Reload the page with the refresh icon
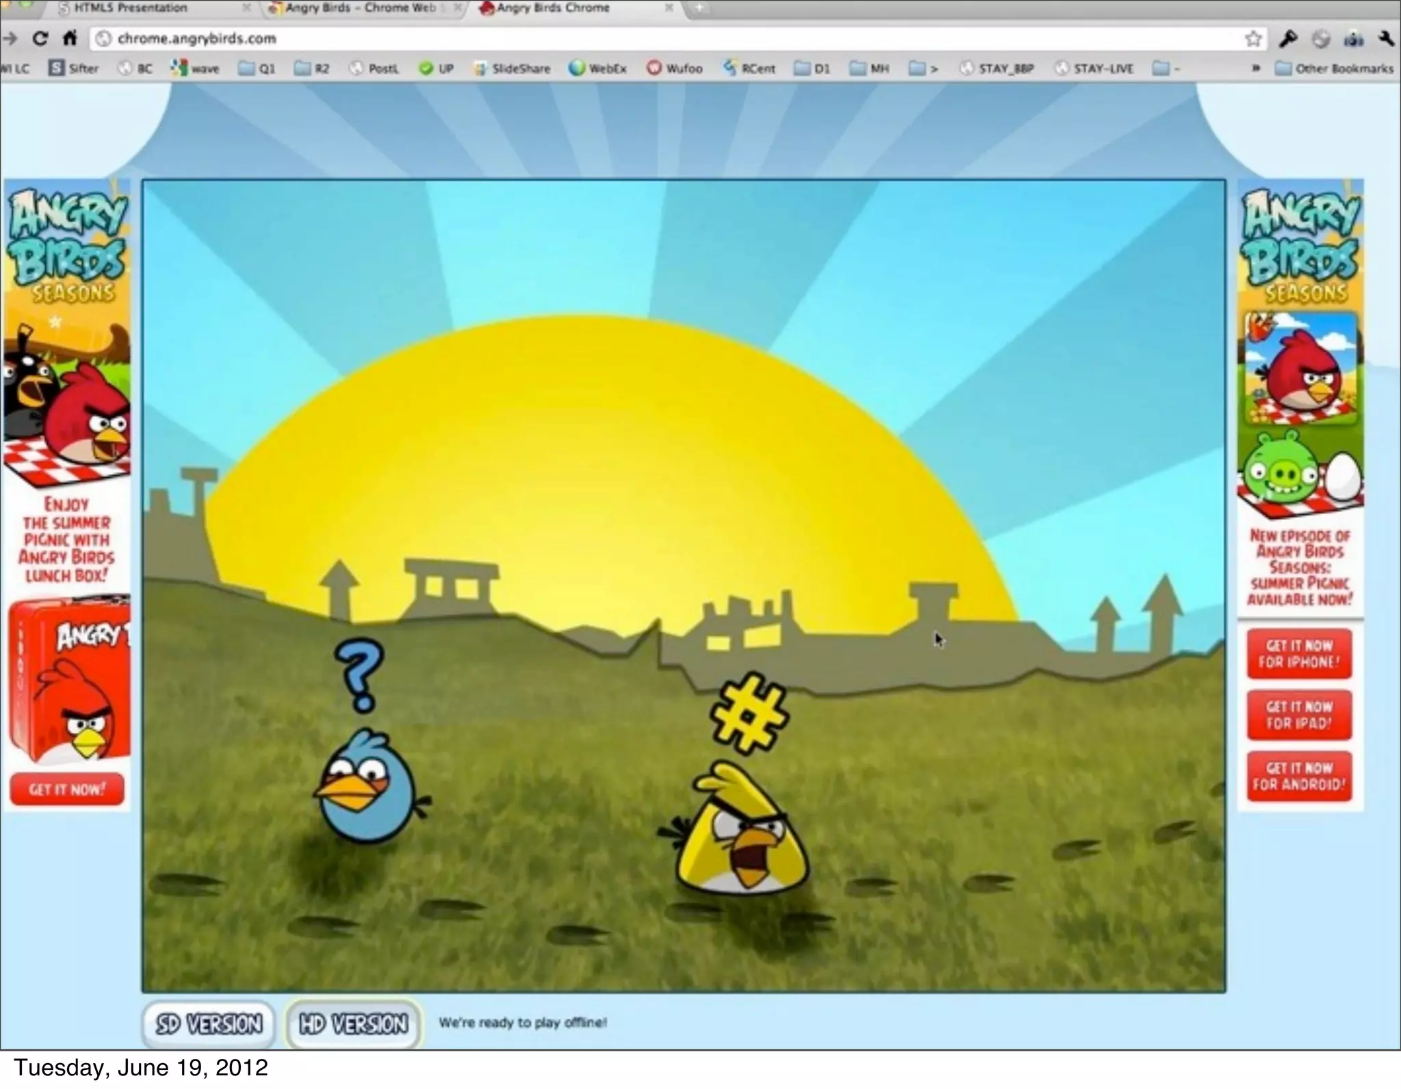The height and width of the screenshot is (1089, 1401). point(40,38)
